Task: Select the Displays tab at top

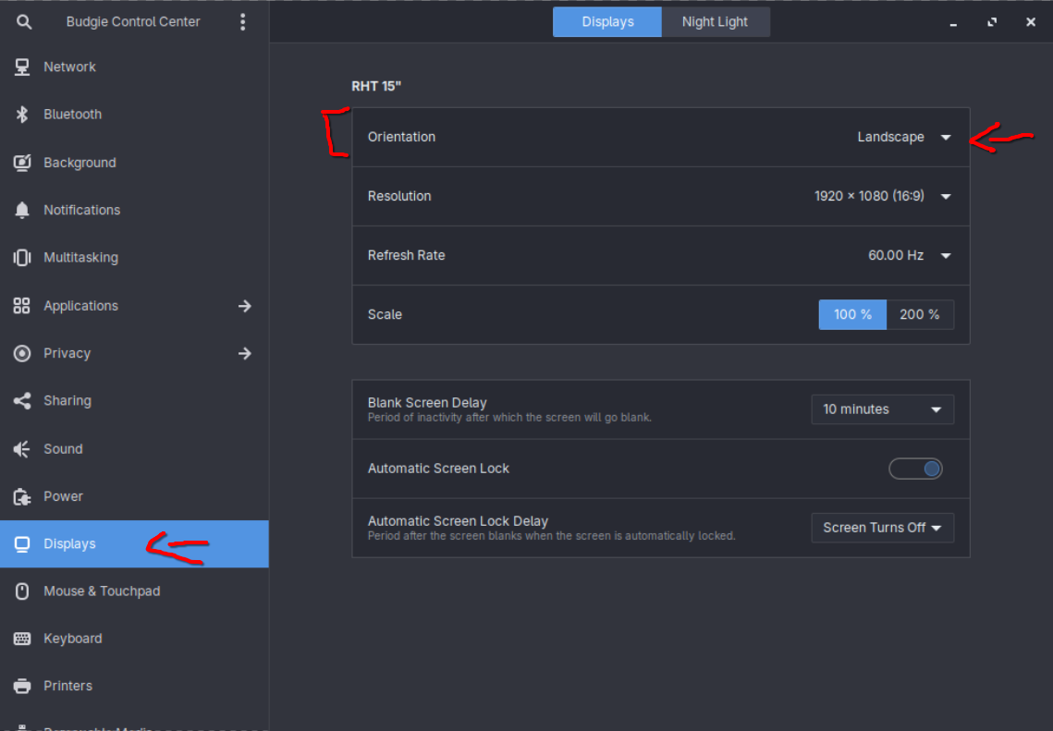Action: coord(607,22)
